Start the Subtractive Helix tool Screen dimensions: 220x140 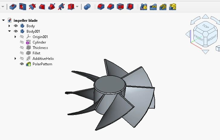pos(61,7)
